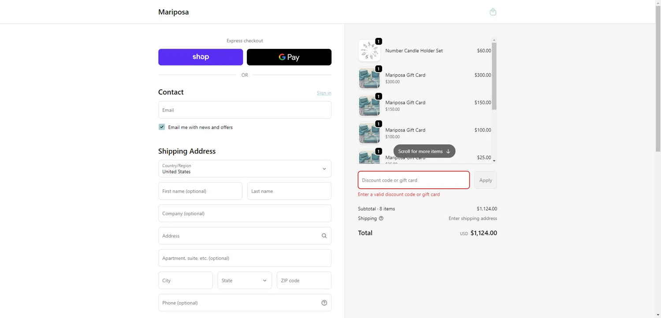Click the invalid discount code error message
661x318 pixels.
399,194
